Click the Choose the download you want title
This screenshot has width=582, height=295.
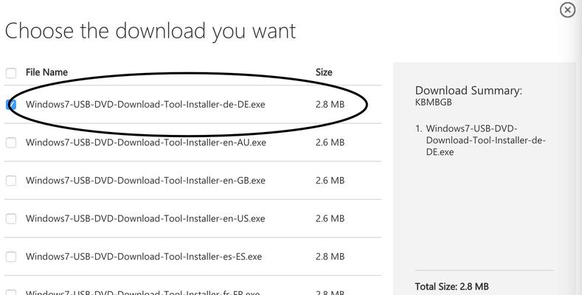coord(150,31)
